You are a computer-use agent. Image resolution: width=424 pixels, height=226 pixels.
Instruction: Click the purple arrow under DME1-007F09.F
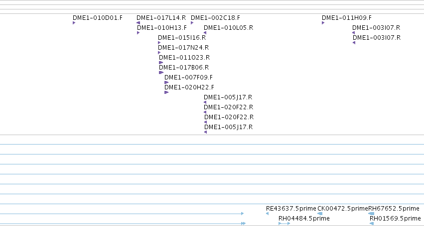[166, 82]
